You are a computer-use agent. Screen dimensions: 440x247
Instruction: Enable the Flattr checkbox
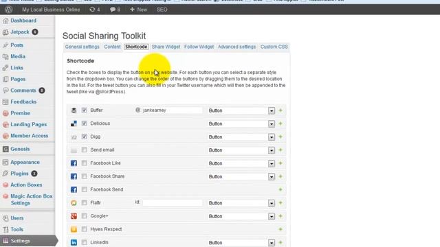coord(84,202)
